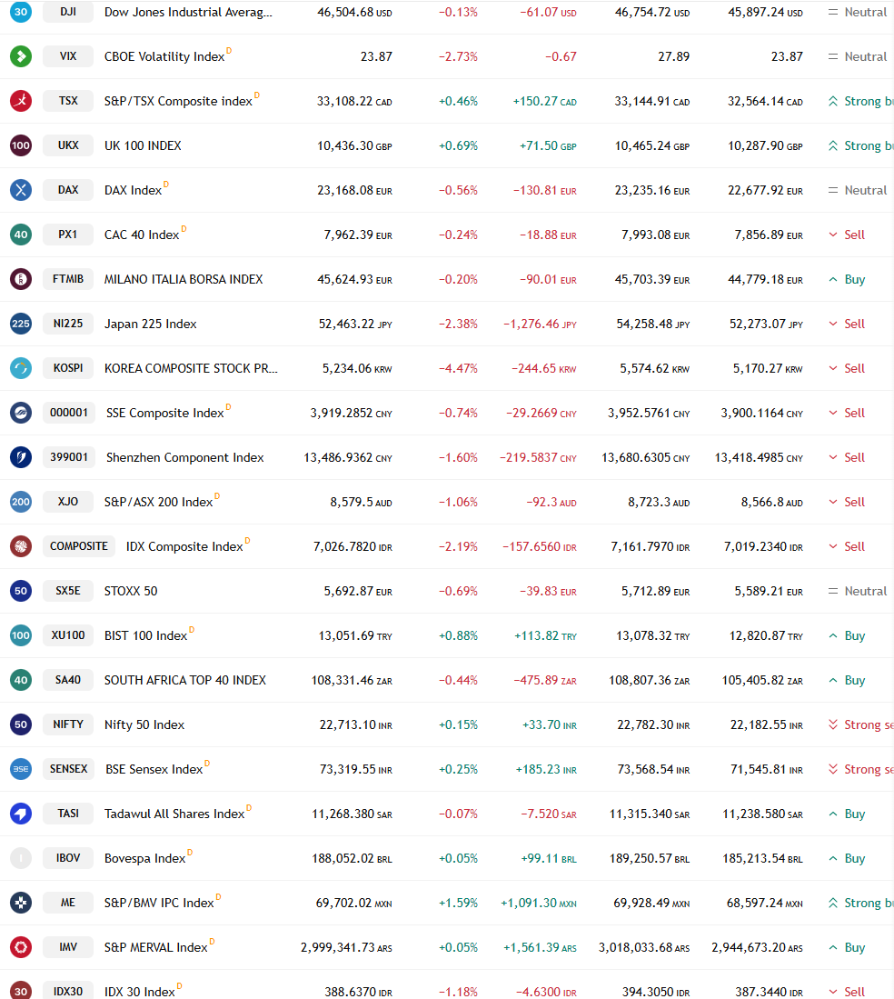Click the CAC 40 logo icon
This screenshot has height=999, width=894.
20,235
